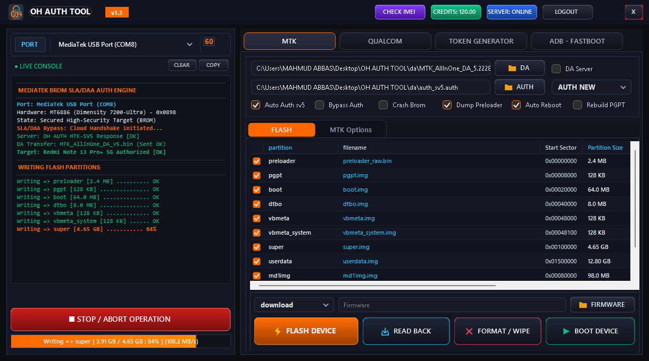This screenshot has height=361, width=649.
Task: Expand the download mode dropdown
Action: point(294,305)
